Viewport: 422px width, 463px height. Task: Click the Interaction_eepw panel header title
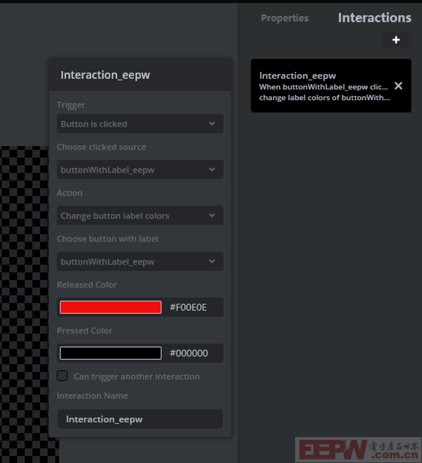(x=105, y=75)
